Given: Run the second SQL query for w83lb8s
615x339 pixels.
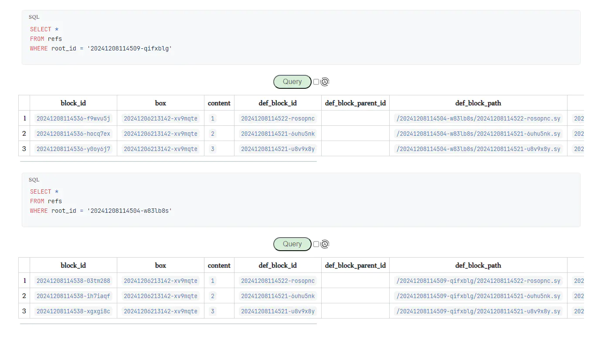Looking at the screenshot, I should 292,244.
